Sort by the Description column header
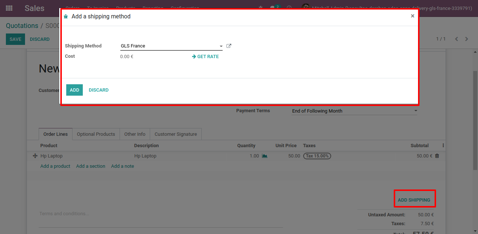 point(146,146)
